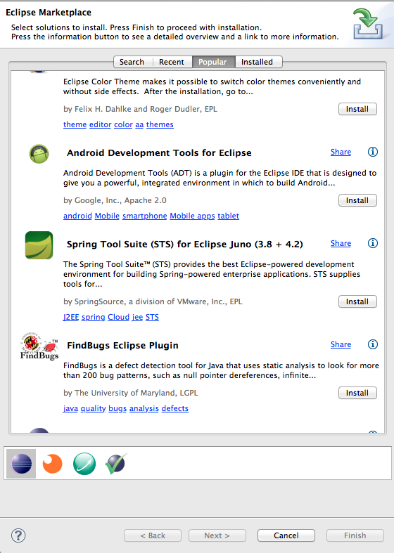
Task: Click the Cancel button
Action: click(286, 535)
